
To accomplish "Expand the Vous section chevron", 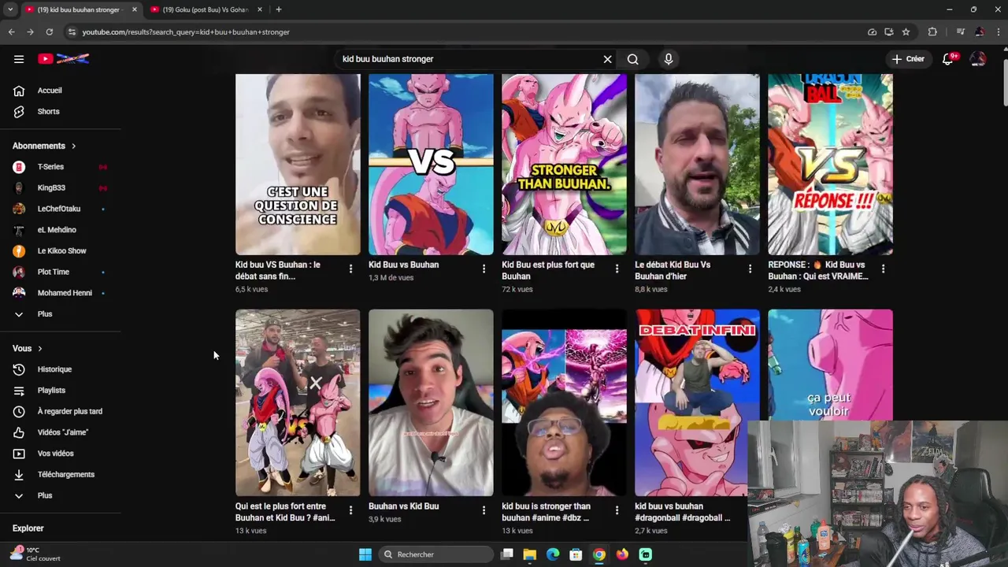I will coord(39,349).
